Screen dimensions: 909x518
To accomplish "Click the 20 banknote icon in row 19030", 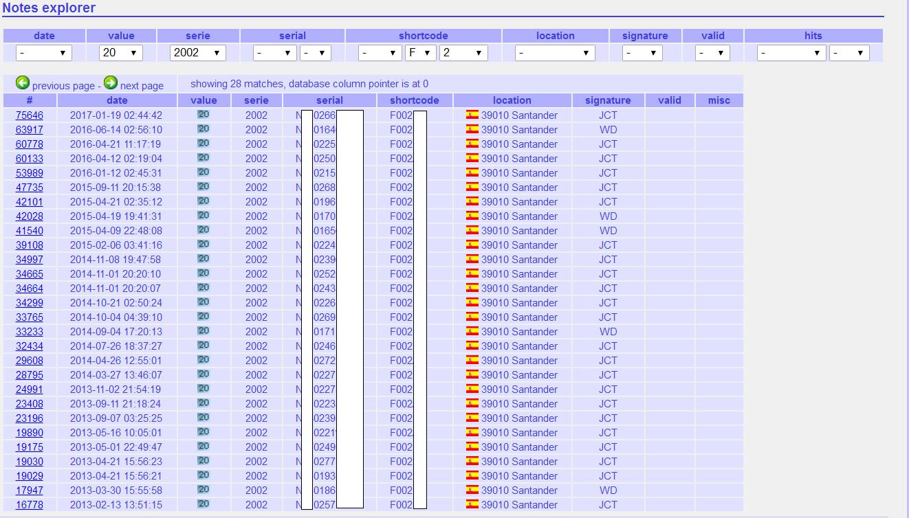I will point(203,461).
